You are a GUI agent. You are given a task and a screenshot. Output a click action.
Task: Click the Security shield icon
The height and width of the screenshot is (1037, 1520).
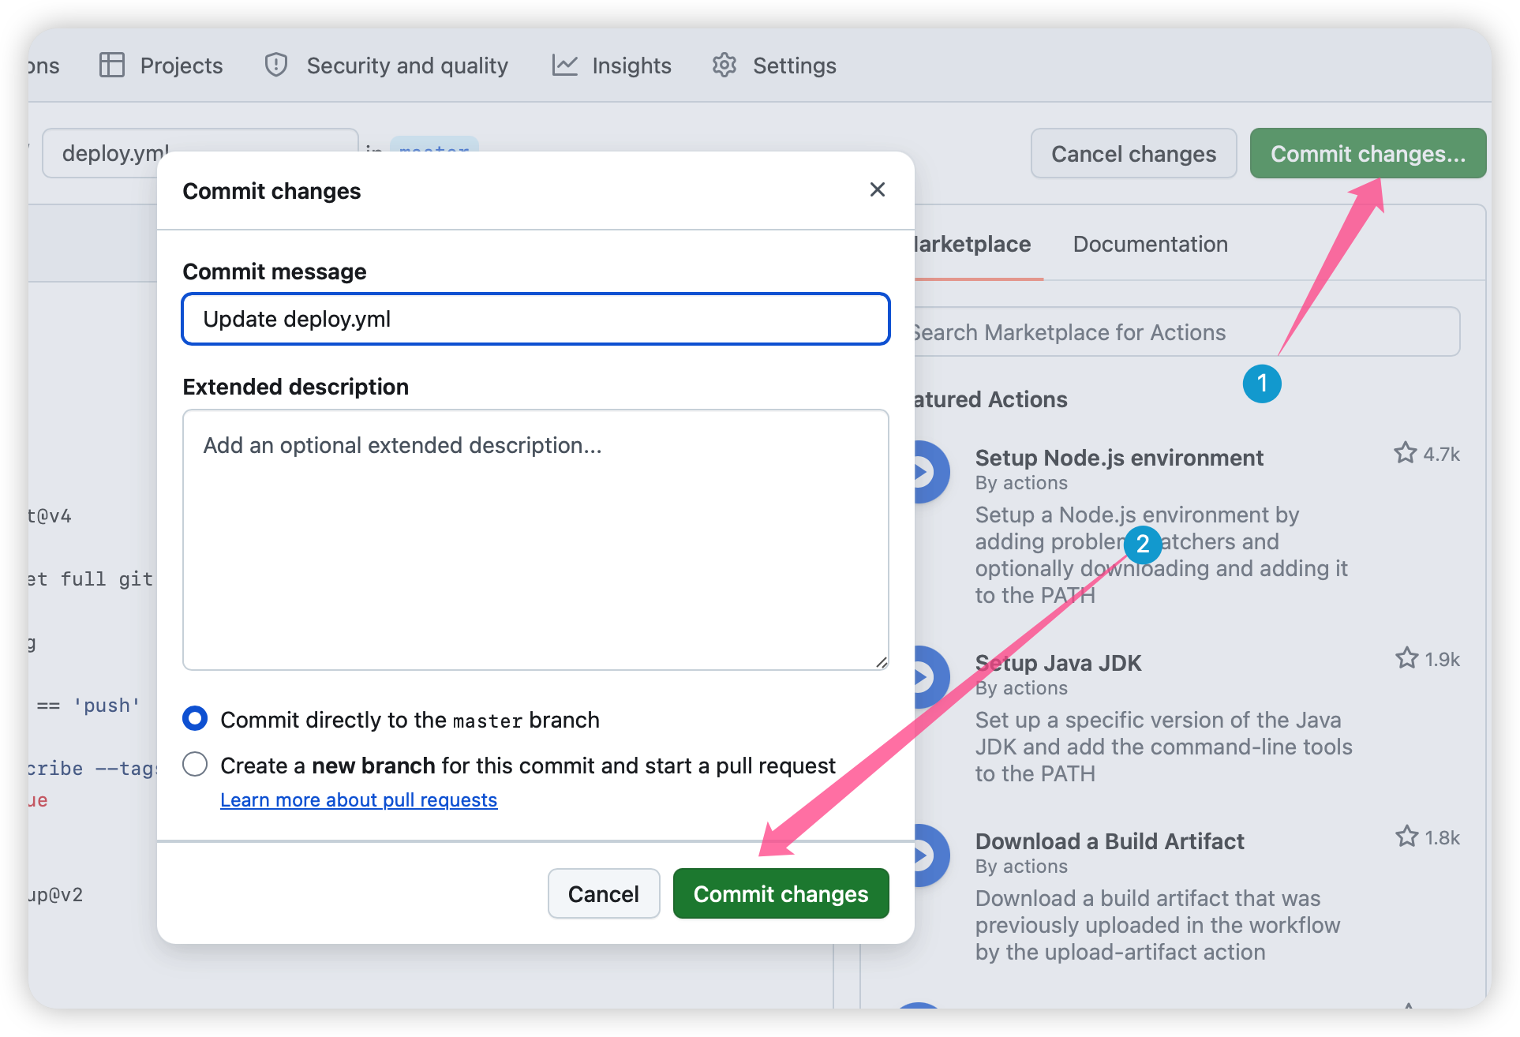(275, 66)
